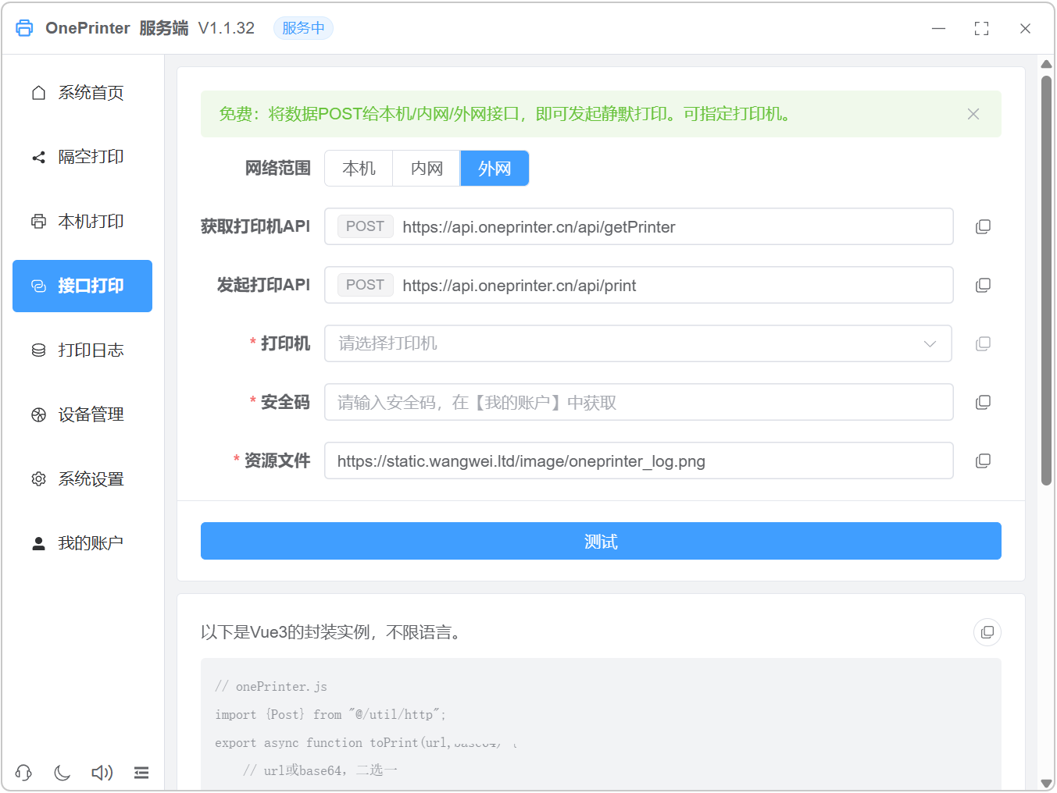Click the '// url或base64，二选一' comment line

[320, 770]
